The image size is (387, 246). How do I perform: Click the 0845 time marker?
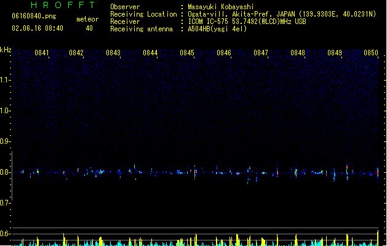tap(187, 53)
